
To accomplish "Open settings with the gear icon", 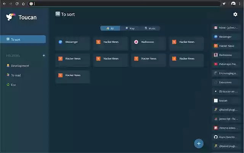I will 235,15.
